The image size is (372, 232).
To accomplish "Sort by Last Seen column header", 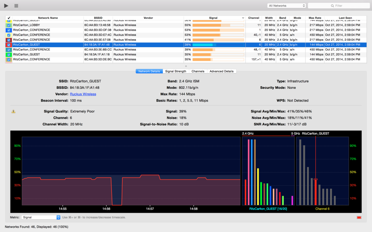I will click(x=345, y=18).
